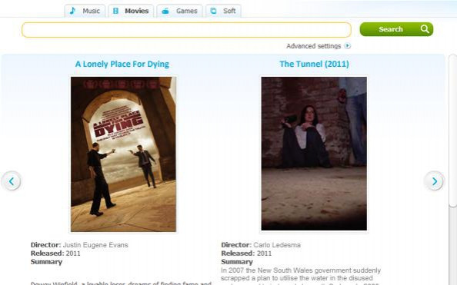This screenshot has width=457, height=285.
Task: Click the green Search button
Action: (x=396, y=29)
